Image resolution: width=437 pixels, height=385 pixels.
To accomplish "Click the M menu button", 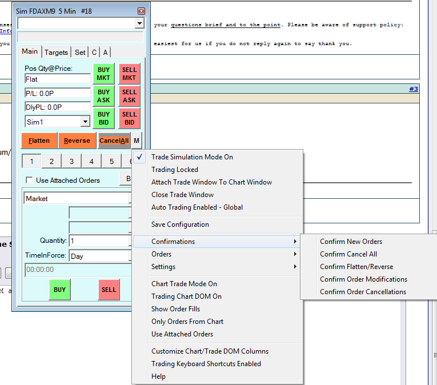I will pos(137,141).
